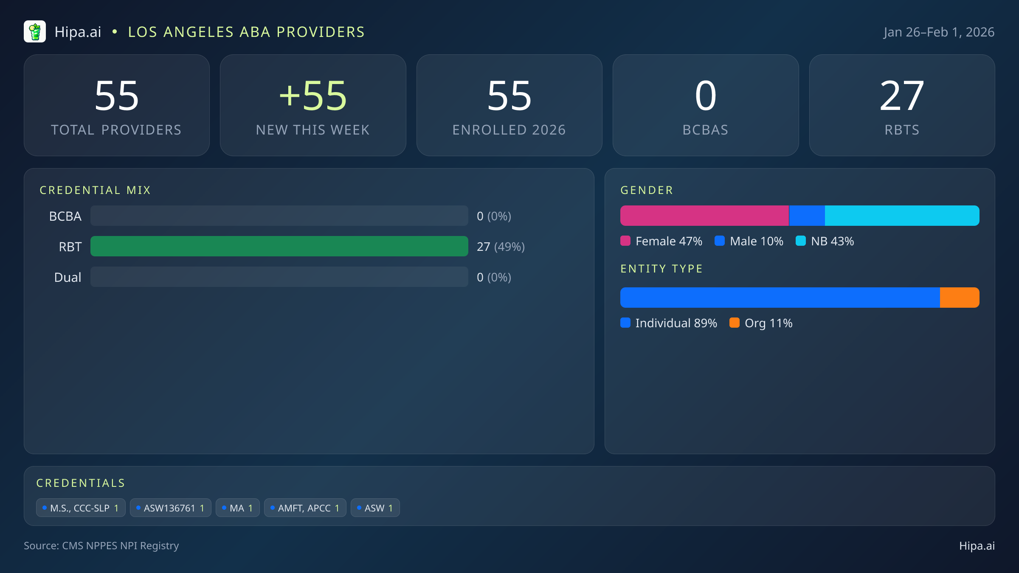Click the Org legend square

(735, 323)
